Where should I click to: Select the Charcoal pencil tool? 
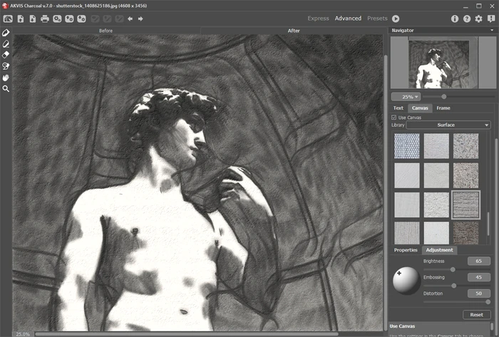6,33
